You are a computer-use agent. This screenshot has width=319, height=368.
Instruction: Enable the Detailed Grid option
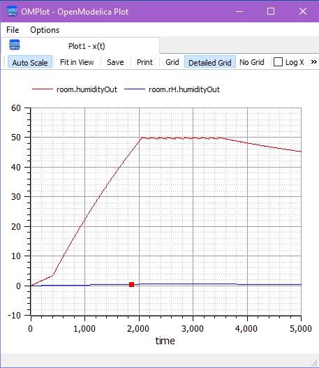210,62
